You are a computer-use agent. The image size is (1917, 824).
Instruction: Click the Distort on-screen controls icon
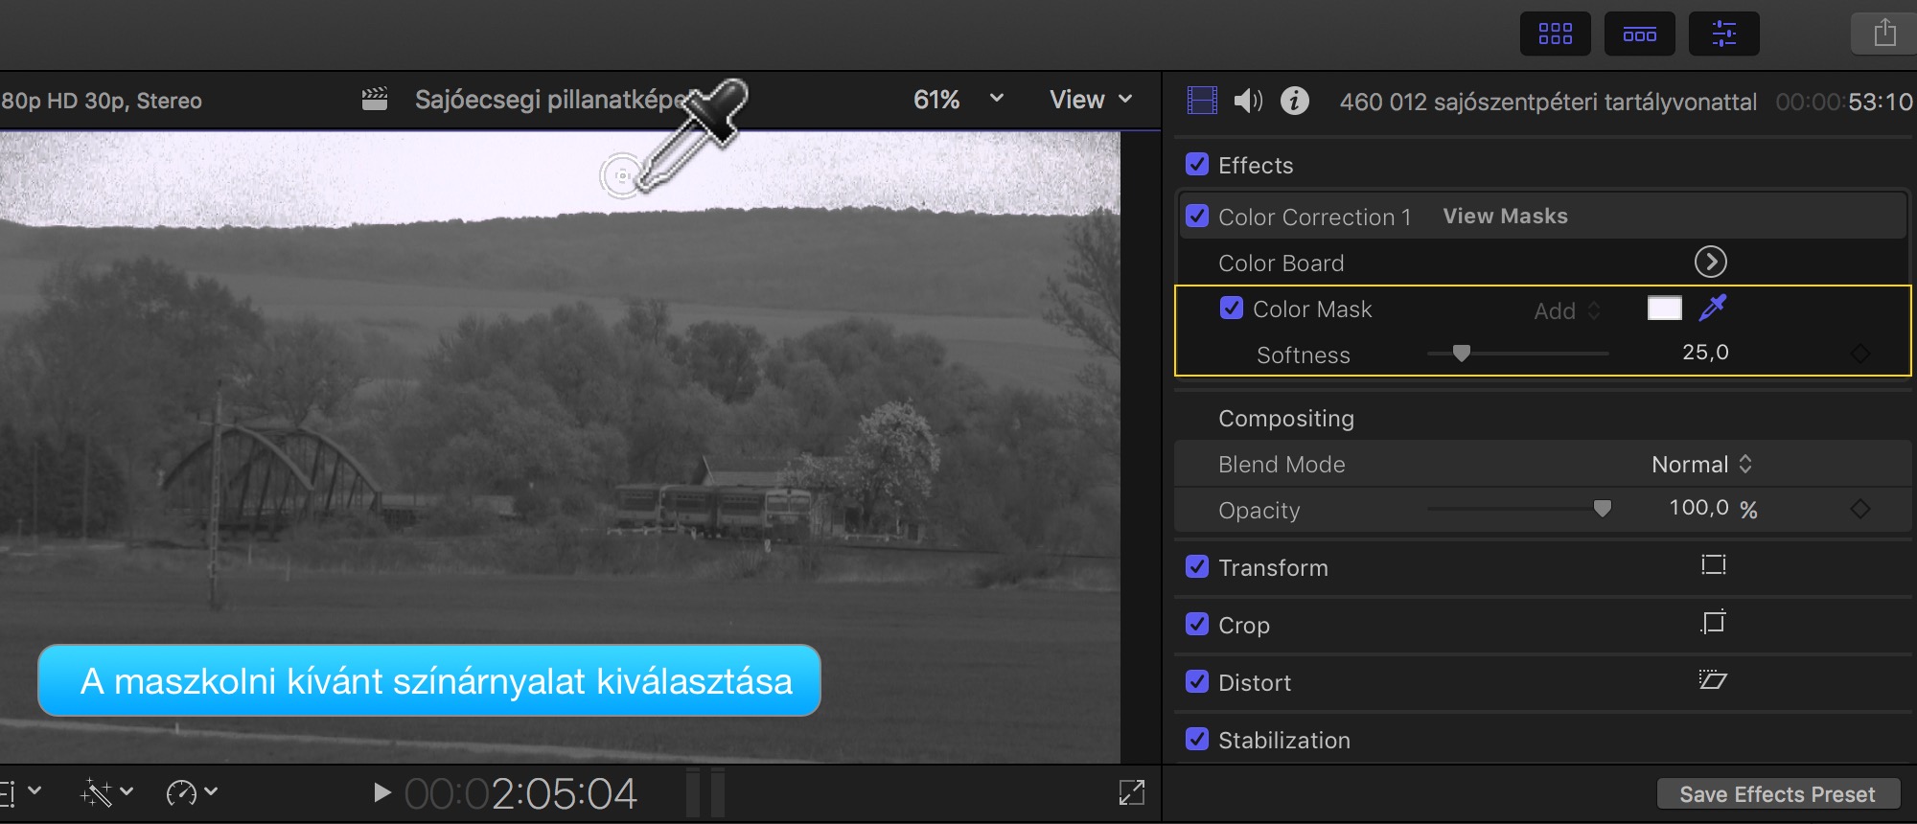click(1713, 680)
